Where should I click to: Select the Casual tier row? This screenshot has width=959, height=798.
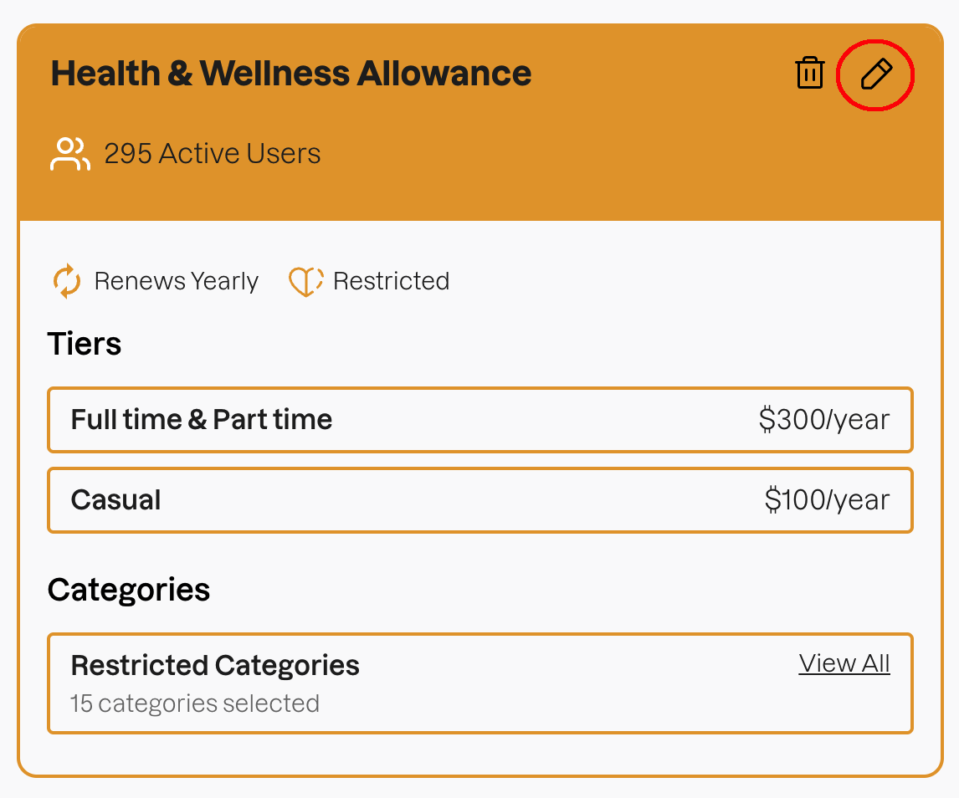tap(479, 500)
